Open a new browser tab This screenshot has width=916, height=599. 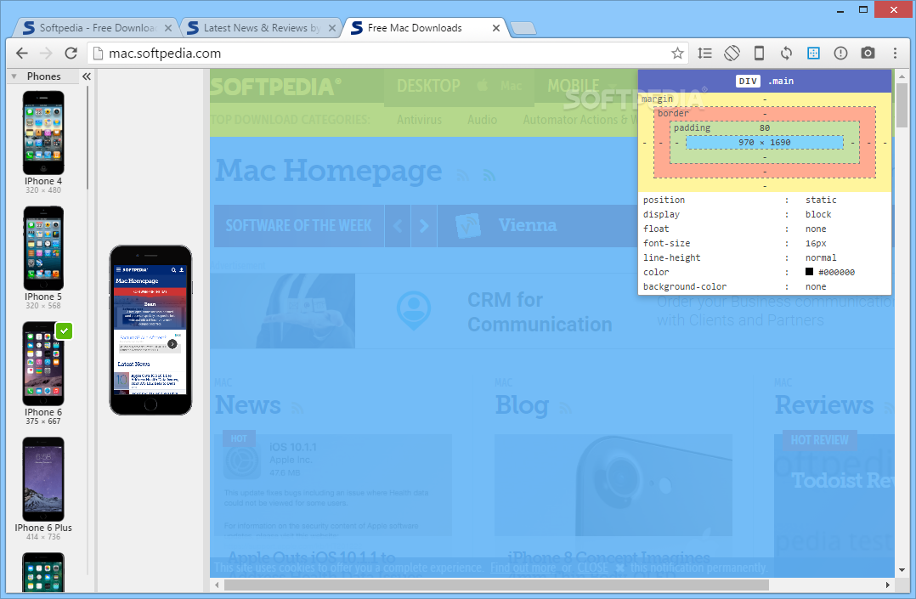pyautogui.click(x=523, y=28)
